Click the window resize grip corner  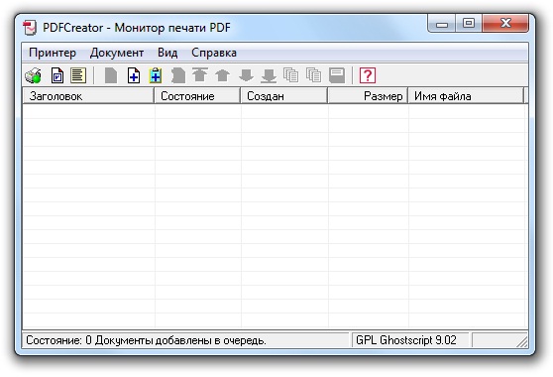pos(522,341)
